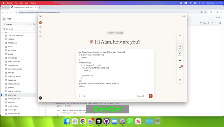Focus the Go to file search field
The width and height of the screenshot is (224, 127).
(19, 29)
